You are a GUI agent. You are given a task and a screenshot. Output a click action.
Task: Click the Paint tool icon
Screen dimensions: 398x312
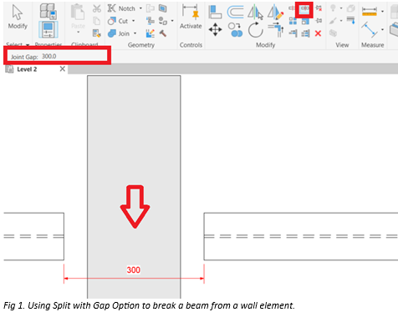pyautogui.click(x=163, y=21)
